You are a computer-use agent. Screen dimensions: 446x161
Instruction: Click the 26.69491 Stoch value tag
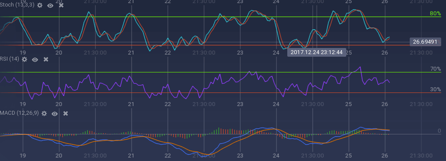point(425,42)
